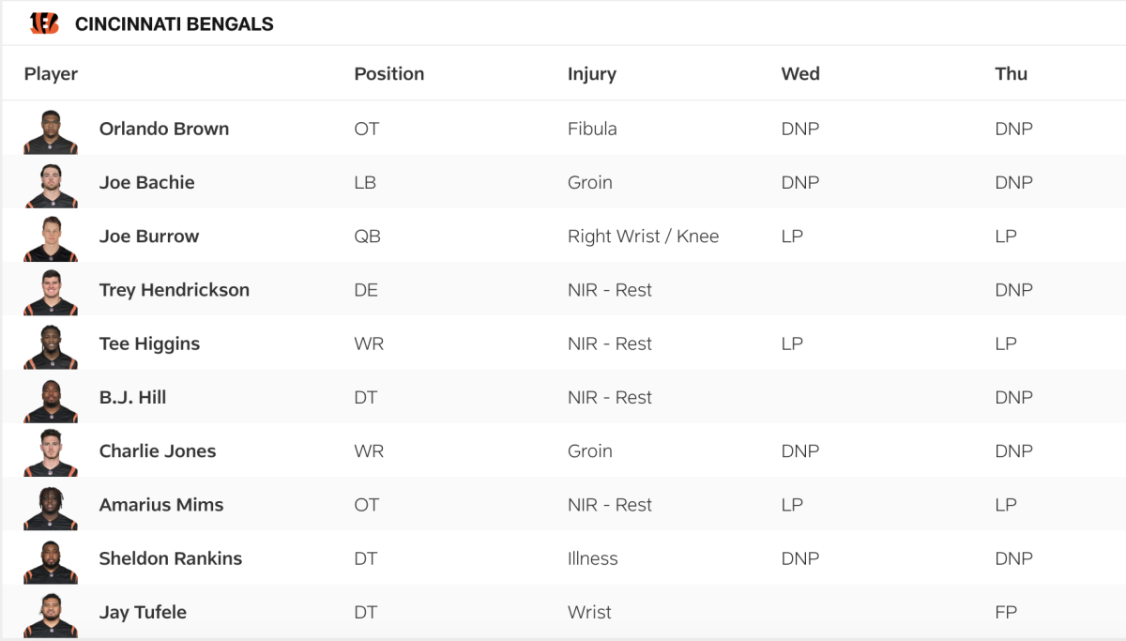Screen dimensions: 1126x641
Task: Click the Injury column header
Action: click(x=592, y=74)
